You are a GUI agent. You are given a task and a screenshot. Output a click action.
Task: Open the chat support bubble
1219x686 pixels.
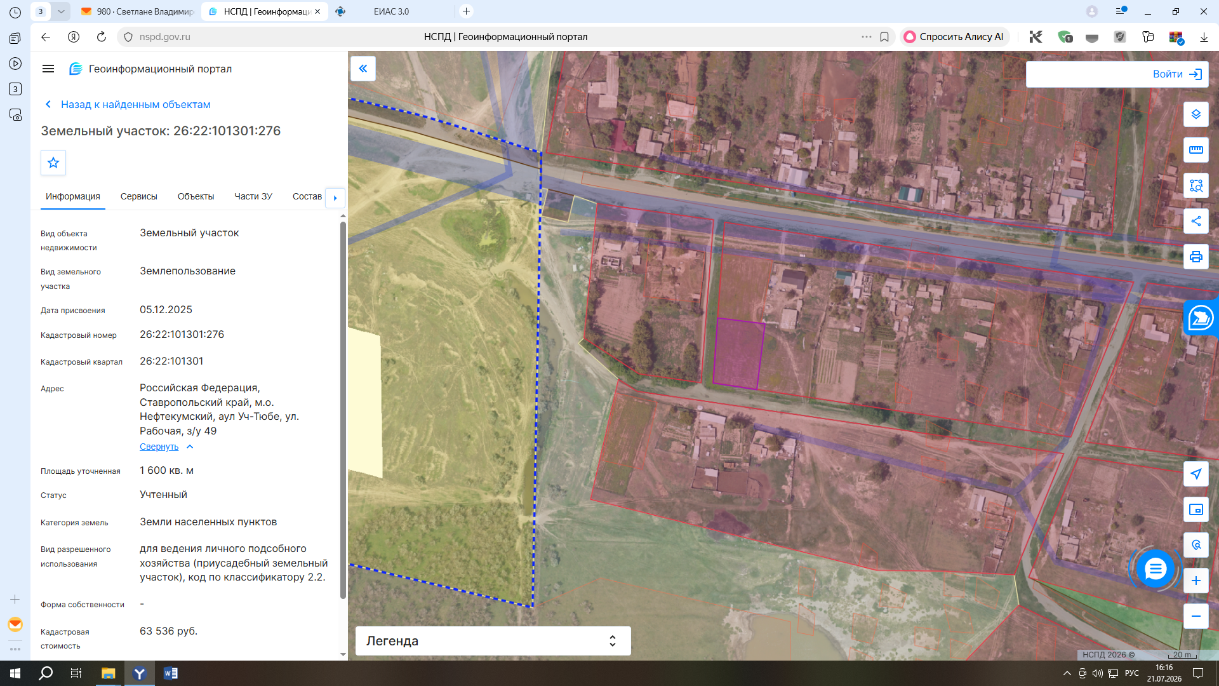(1155, 568)
